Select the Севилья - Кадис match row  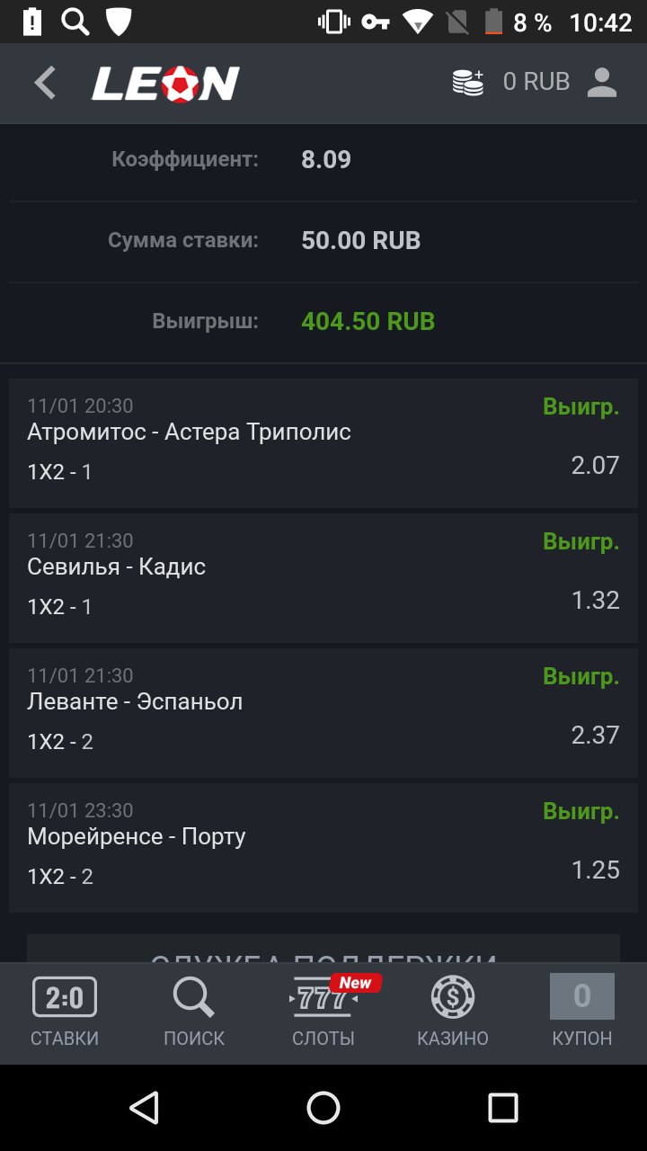(x=323, y=577)
